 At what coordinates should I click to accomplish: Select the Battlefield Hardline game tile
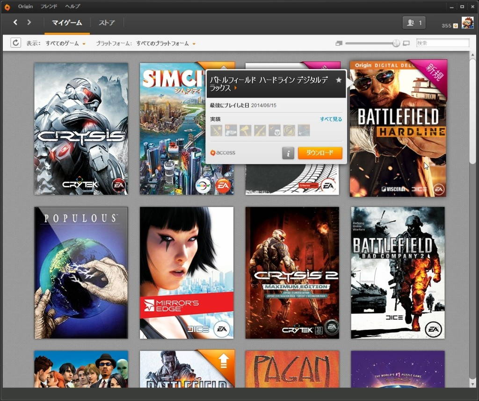click(x=398, y=128)
